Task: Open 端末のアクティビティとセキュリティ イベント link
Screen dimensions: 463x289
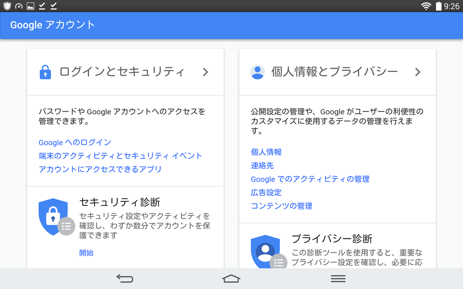Action: click(120, 156)
